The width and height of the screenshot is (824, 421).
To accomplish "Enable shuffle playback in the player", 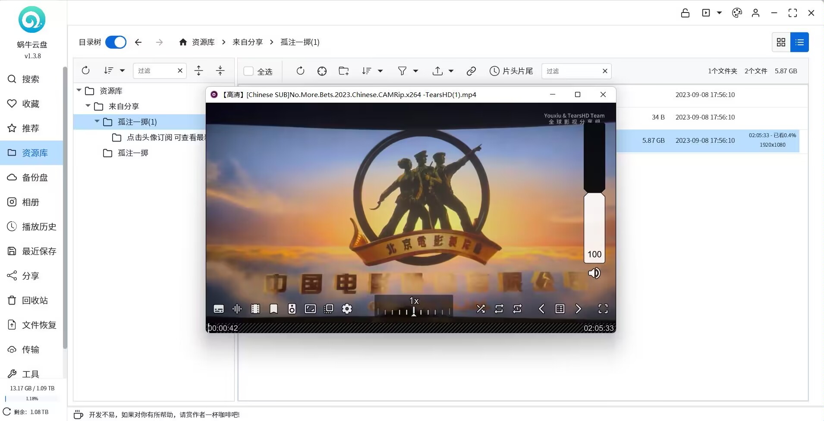I will coord(481,309).
